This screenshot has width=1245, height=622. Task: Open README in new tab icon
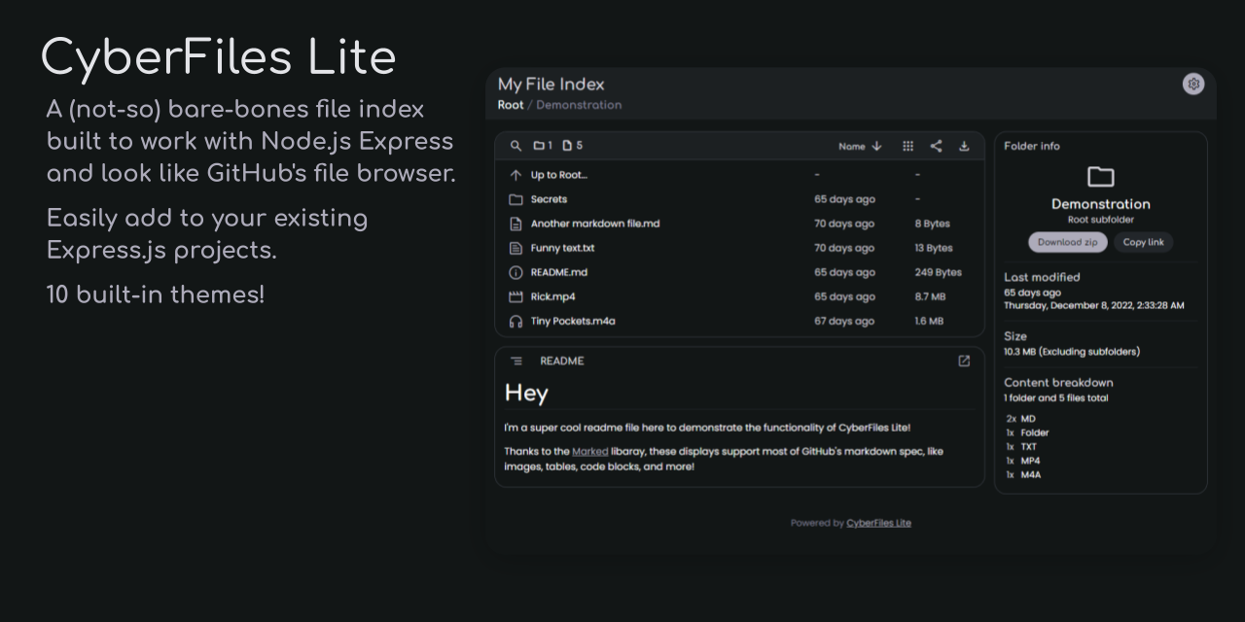[x=964, y=361]
